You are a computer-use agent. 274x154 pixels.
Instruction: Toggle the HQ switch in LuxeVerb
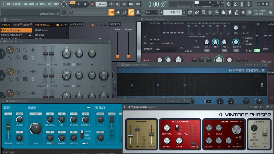click(x=84, y=143)
